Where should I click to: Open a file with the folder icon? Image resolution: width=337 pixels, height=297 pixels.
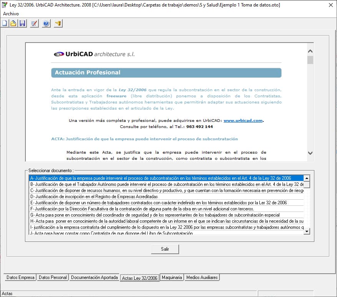pyautogui.click(x=13, y=23)
